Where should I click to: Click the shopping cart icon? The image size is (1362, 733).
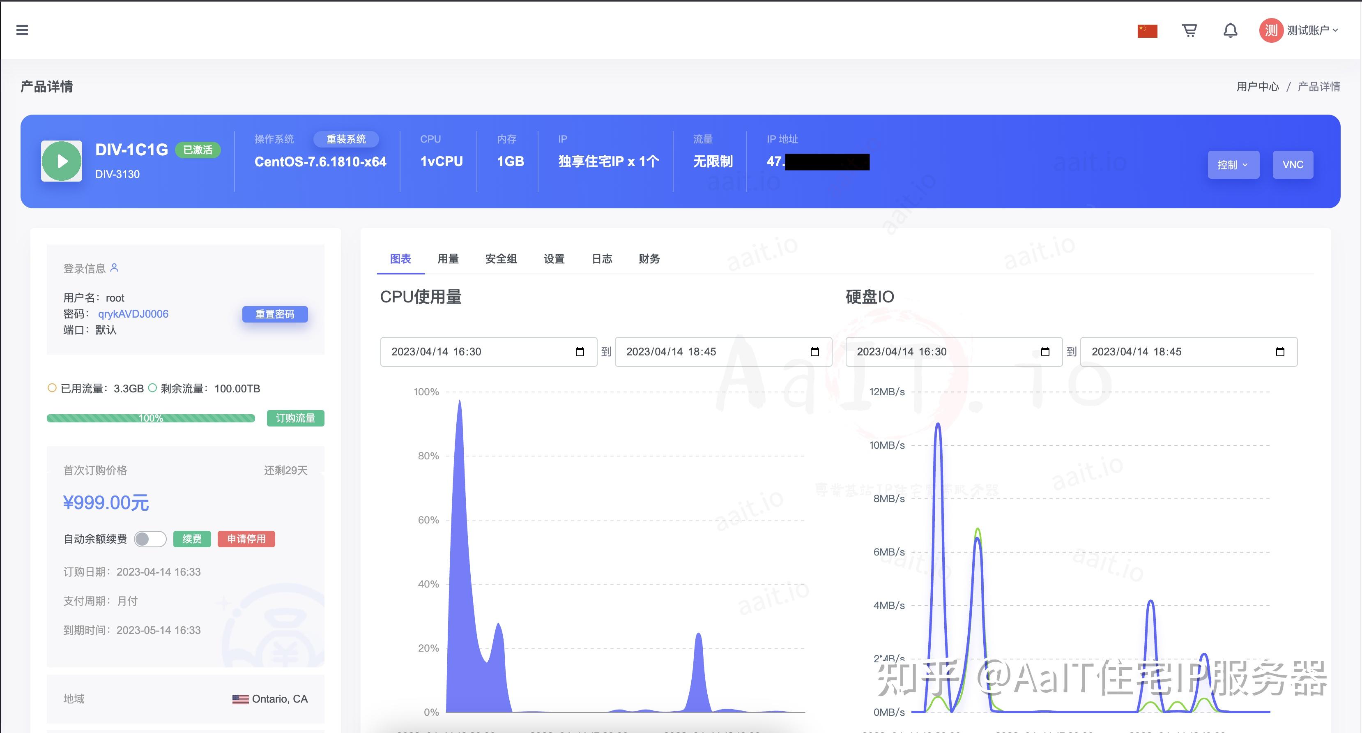click(x=1189, y=30)
